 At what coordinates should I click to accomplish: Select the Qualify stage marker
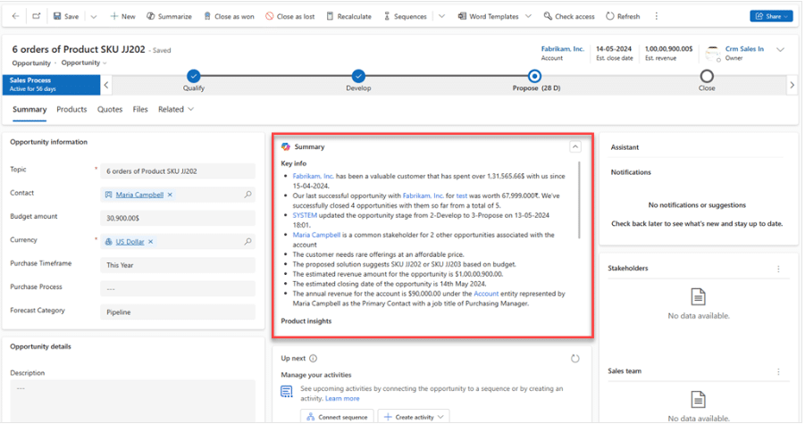coord(194,77)
